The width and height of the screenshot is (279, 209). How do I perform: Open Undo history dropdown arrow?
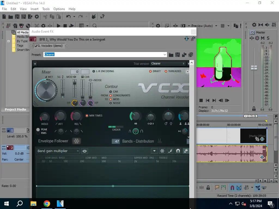coord(74,17)
